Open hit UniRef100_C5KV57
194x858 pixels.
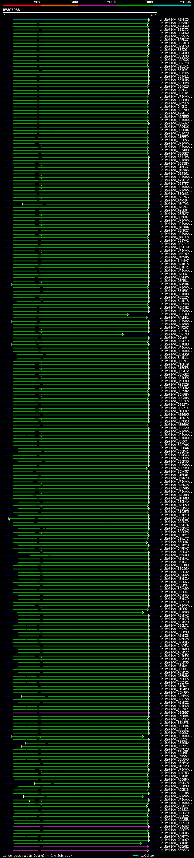coord(174,756)
